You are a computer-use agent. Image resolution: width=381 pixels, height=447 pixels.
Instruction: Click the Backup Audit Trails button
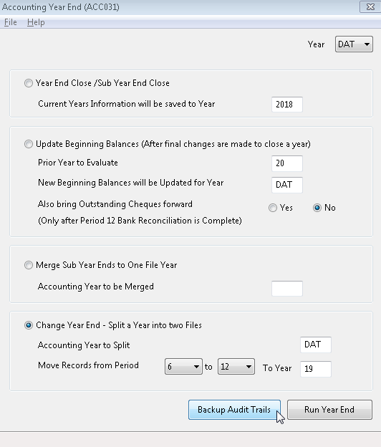[x=234, y=410]
